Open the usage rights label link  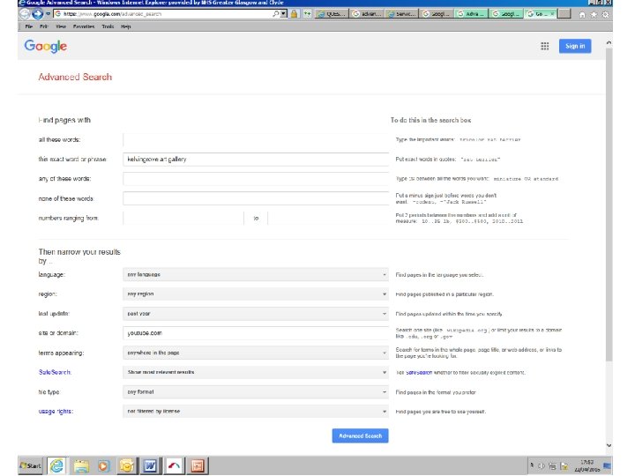pyautogui.click(x=56, y=412)
